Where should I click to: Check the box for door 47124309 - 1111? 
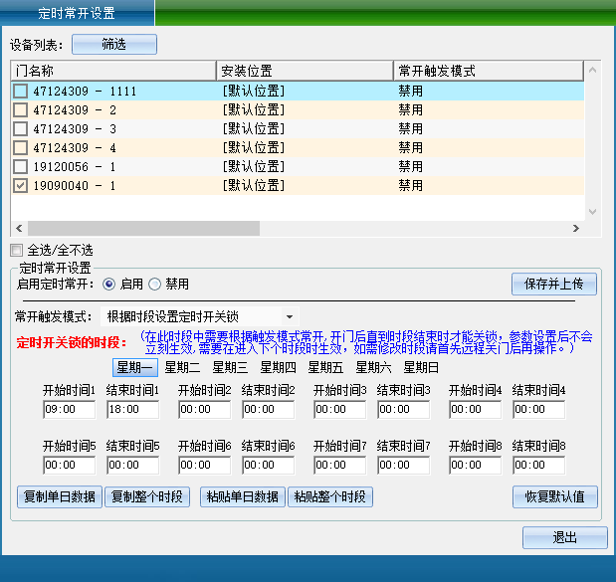[x=20, y=91]
